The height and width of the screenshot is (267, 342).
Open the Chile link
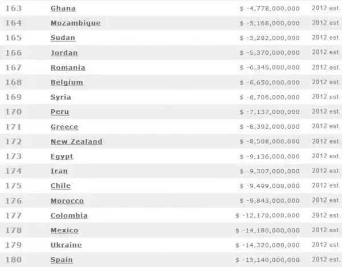point(60,186)
